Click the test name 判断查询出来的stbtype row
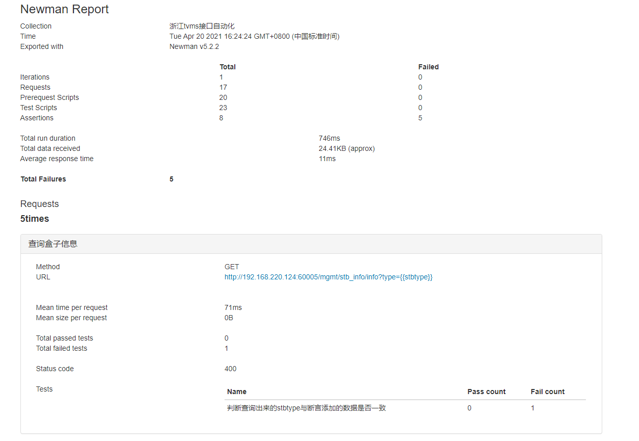639x441 pixels. [307, 408]
